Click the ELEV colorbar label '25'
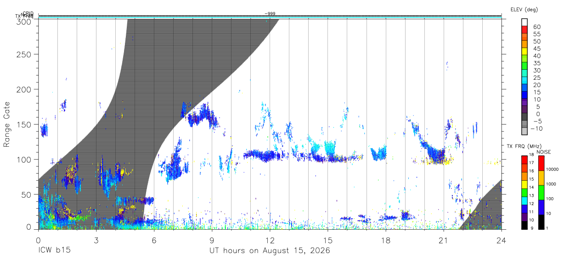Viewport: 564px width, 260px height. pos(536,77)
